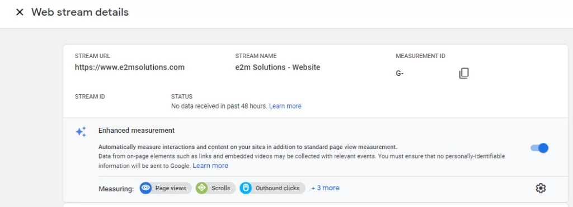Select the Outbound clicks chip label

point(278,189)
